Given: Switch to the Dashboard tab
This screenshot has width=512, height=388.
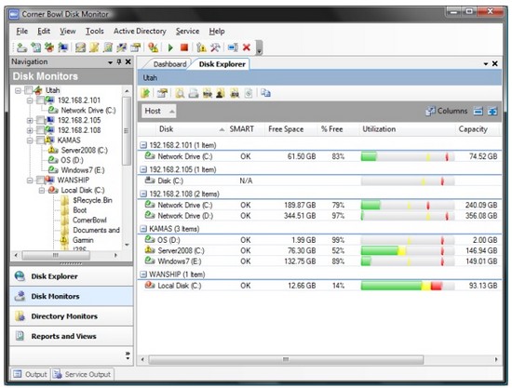Looking at the screenshot, I should pos(169,64).
